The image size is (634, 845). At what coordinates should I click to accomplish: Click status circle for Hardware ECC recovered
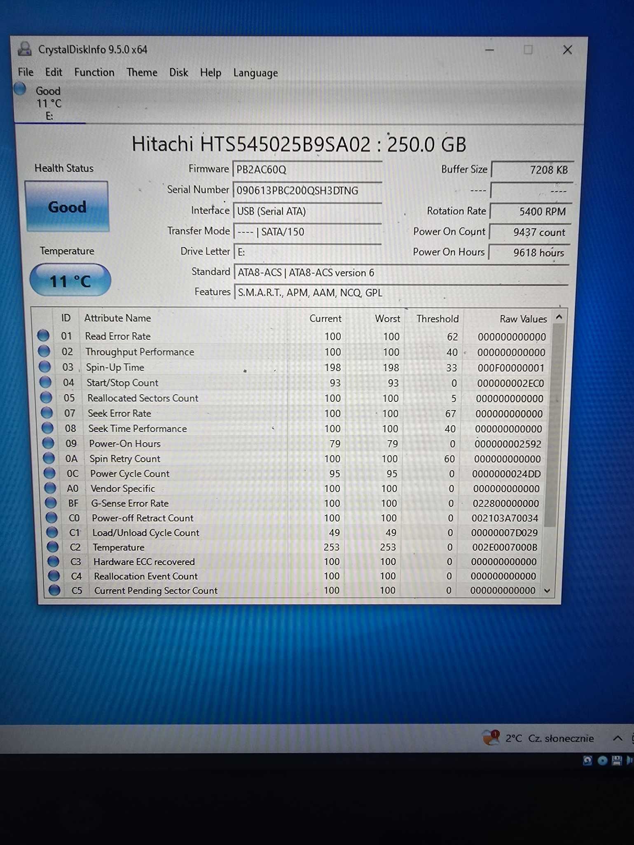point(53,561)
